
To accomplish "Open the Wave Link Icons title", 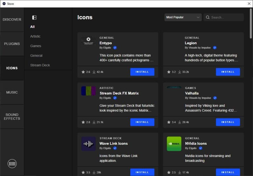I will coord(114,143).
